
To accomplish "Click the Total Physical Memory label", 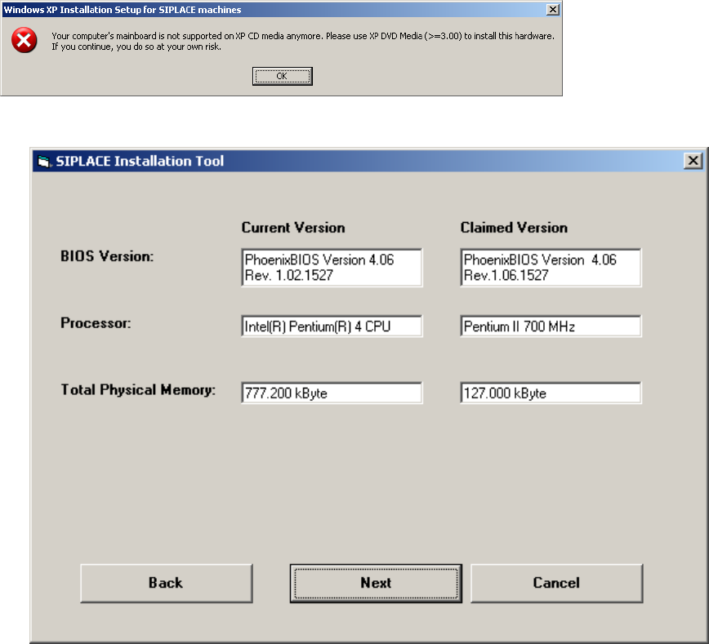I will point(138,389).
